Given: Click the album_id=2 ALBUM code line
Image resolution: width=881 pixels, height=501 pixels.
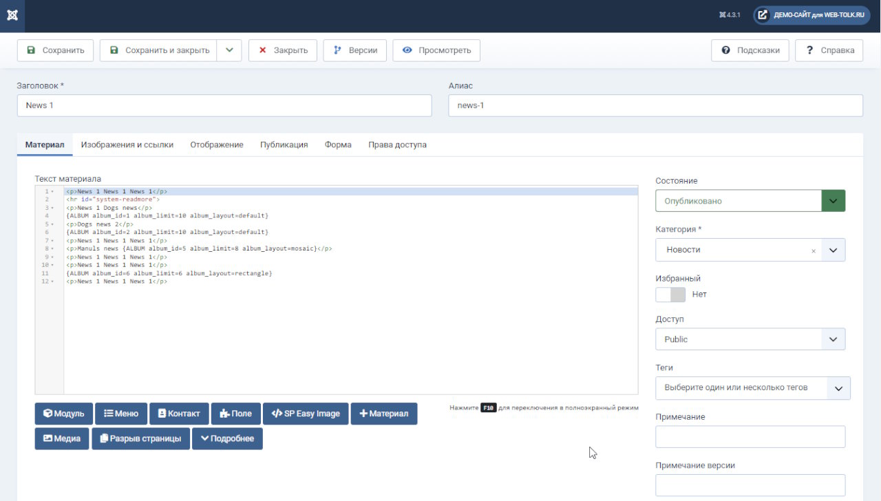Looking at the screenshot, I should (x=167, y=233).
